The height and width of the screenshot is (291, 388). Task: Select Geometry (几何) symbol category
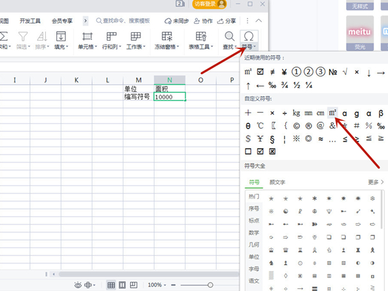coord(254,244)
